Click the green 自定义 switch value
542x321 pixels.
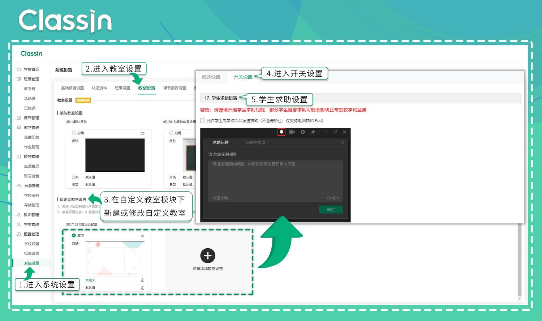tap(90, 280)
